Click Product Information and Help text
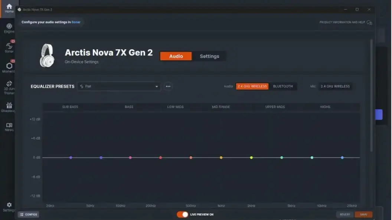Viewport: 392px width, 220px height. [x=342, y=22]
